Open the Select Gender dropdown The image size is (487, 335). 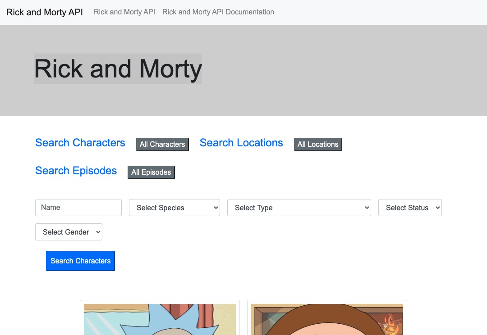(69, 232)
